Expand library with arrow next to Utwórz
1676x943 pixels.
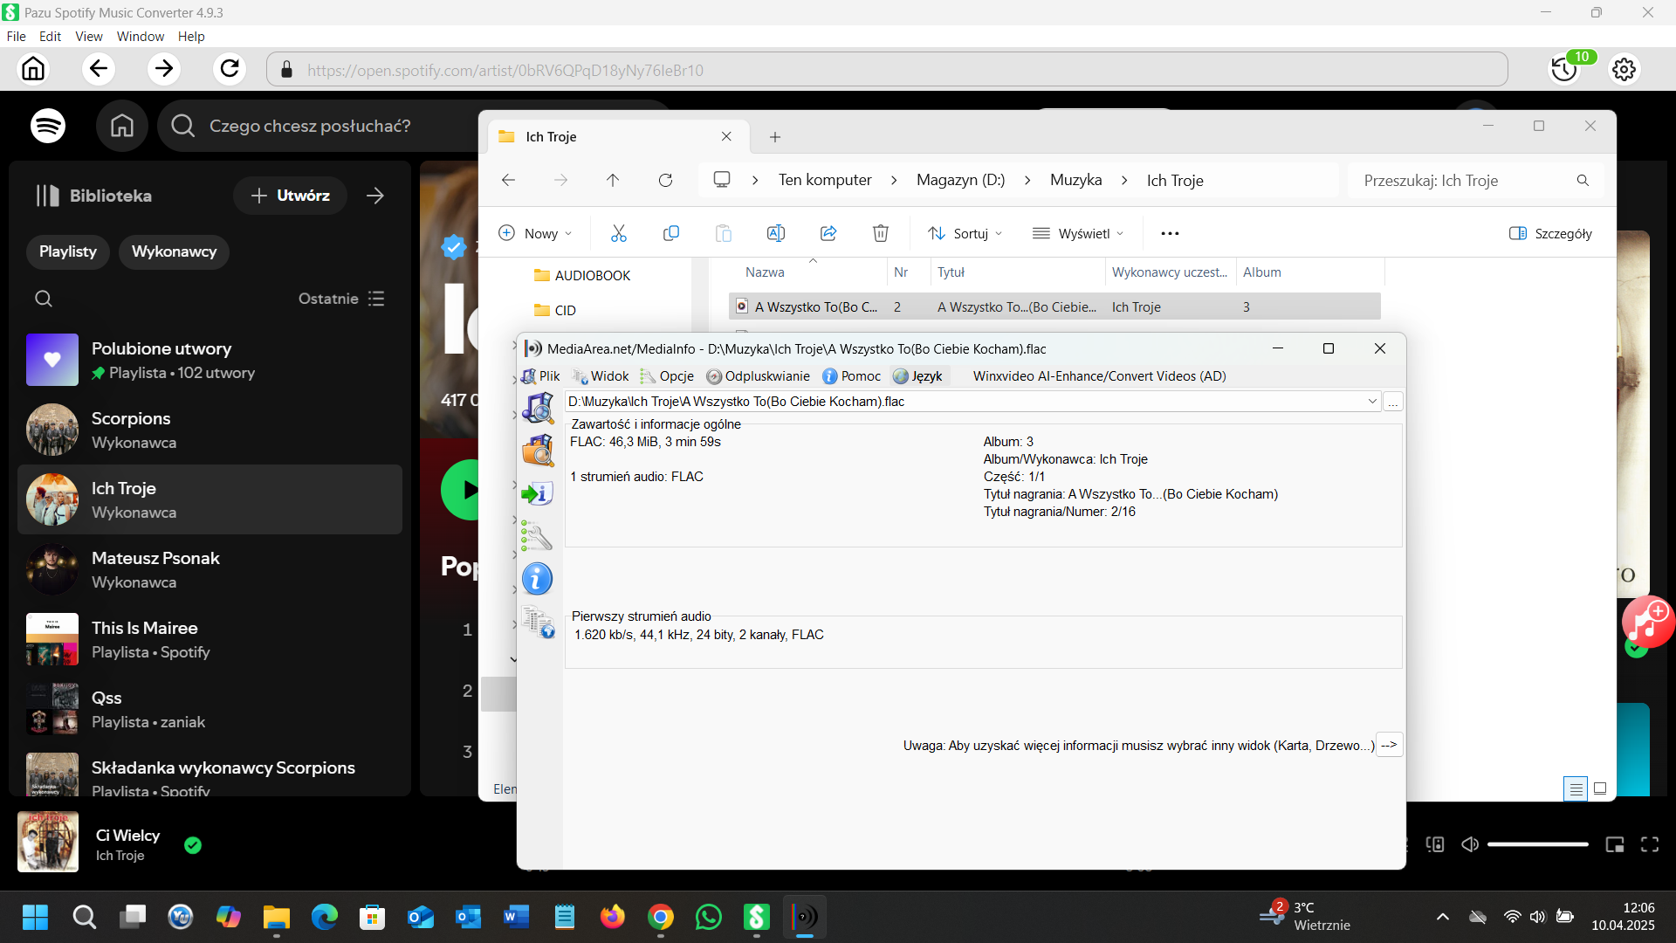click(x=375, y=196)
